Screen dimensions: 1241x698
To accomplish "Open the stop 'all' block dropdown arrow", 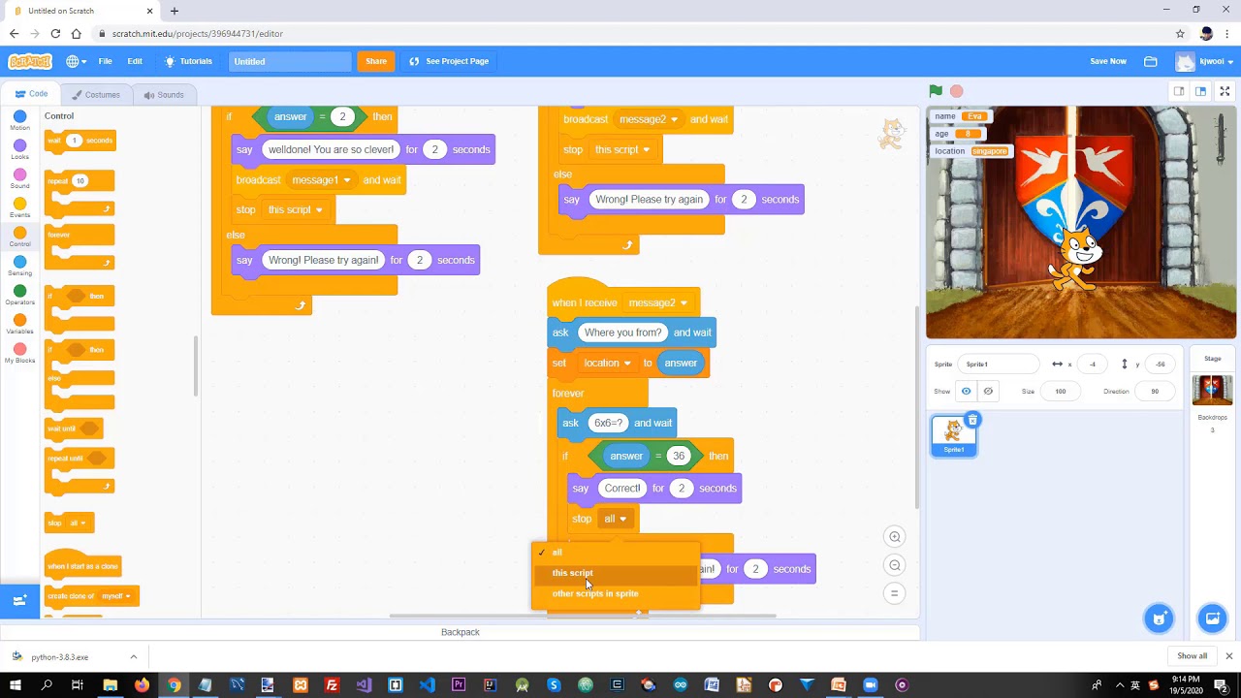I will [622, 520].
